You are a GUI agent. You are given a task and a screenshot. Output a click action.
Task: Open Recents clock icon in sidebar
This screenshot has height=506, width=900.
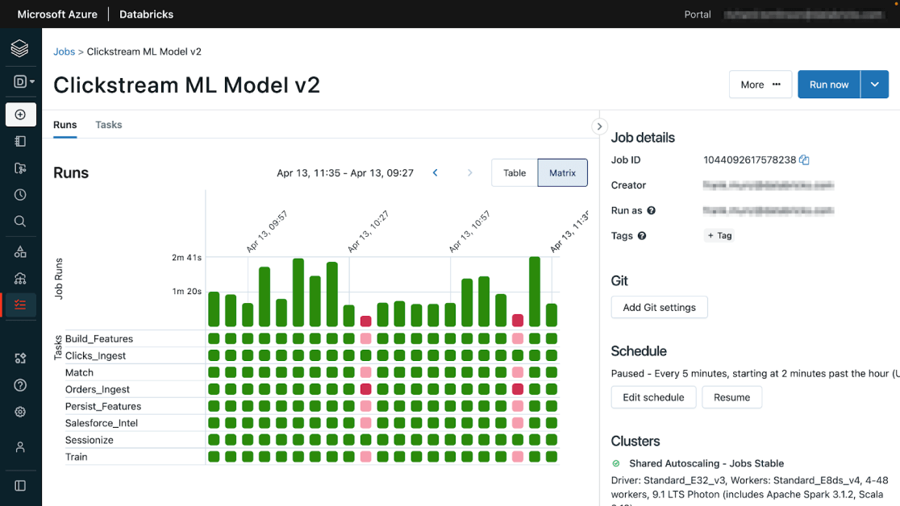click(x=20, y=195)
